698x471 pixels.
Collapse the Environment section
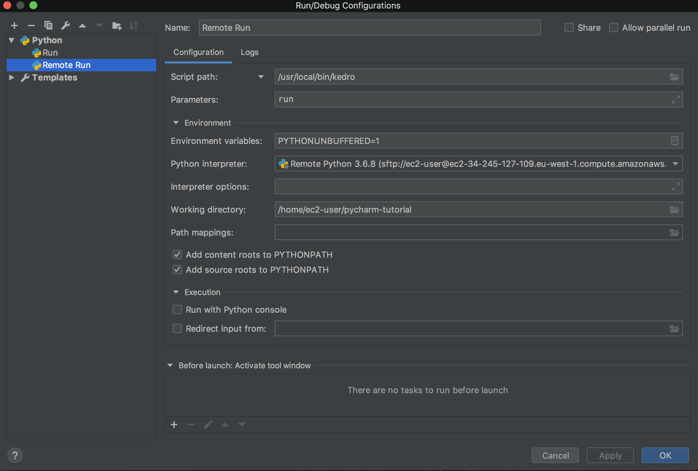(x=176, y=123)
